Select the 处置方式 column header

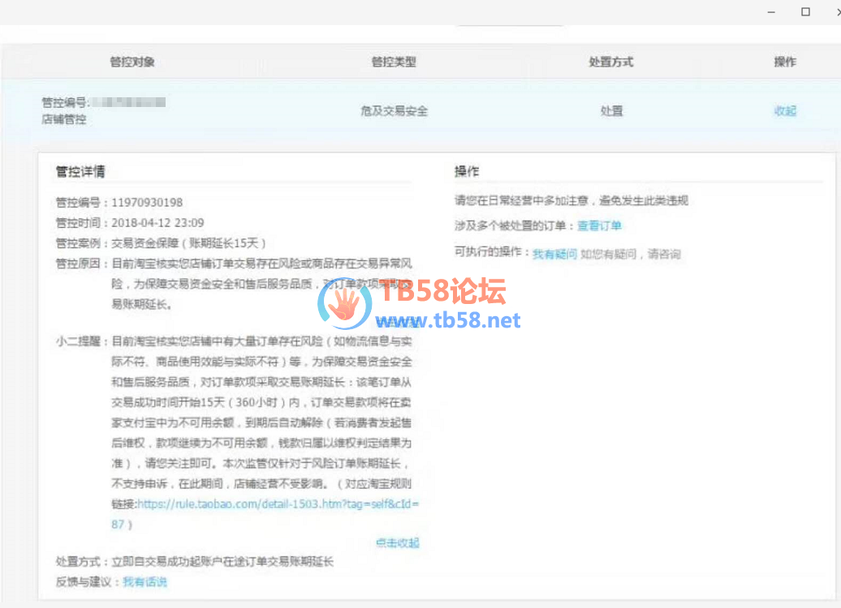tap(611, 62)
